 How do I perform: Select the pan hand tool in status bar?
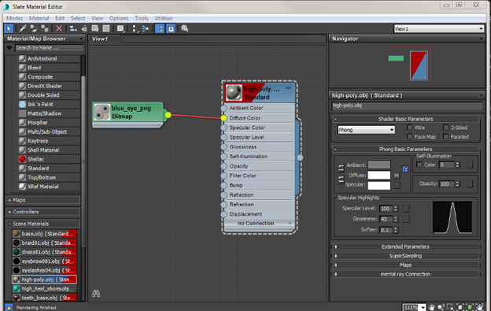pos(431,307)
